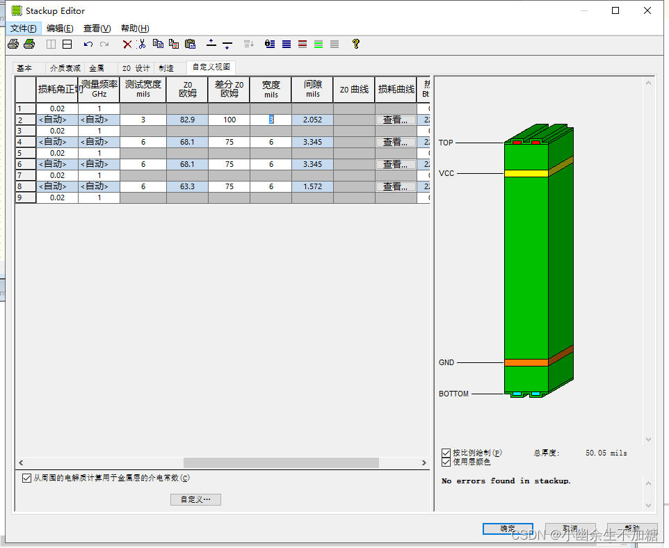Click the yellow VCC layer in stackup diagram
The image size is (669, 548).
[526, 173]
